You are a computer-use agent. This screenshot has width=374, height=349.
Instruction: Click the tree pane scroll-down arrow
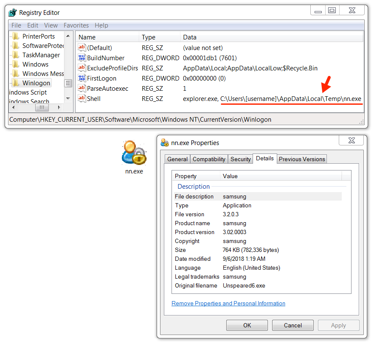(68, 98)
